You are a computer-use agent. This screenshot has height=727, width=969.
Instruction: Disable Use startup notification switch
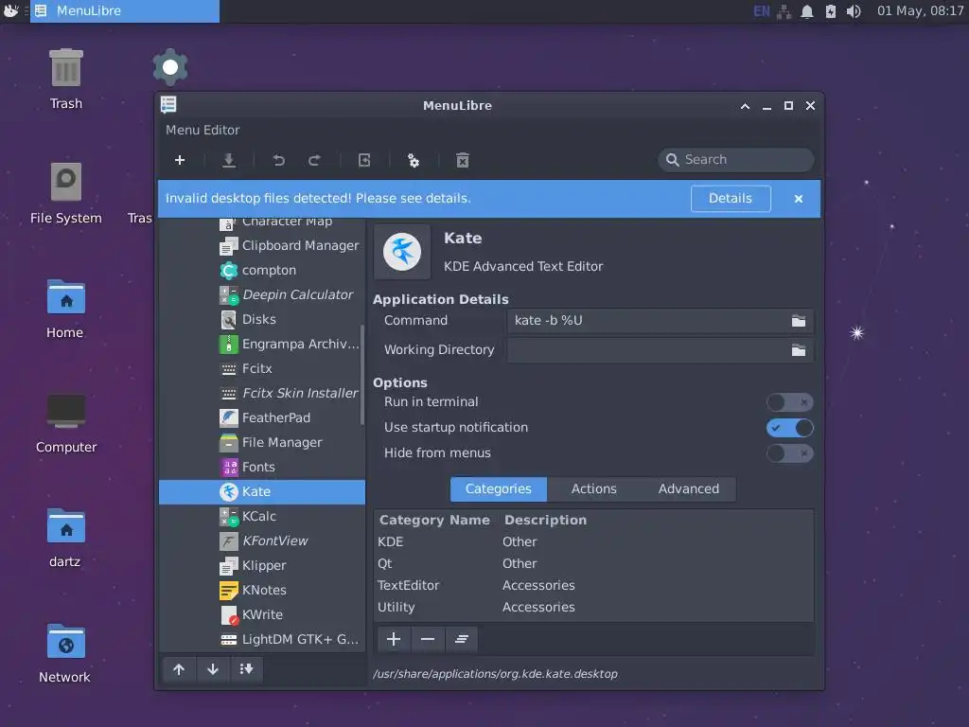[790, 428]
